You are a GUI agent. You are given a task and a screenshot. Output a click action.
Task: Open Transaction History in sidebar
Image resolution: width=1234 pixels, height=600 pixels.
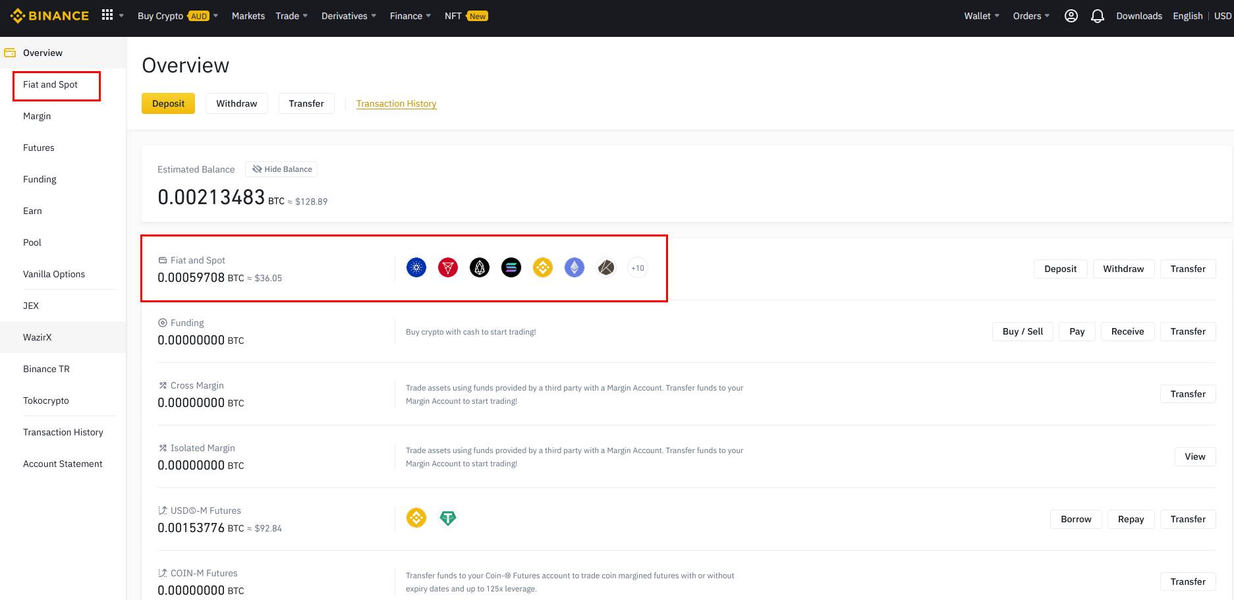point(63,432)
